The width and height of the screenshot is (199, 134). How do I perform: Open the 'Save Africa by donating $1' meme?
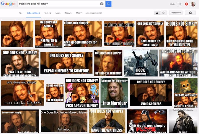(150, 34)
